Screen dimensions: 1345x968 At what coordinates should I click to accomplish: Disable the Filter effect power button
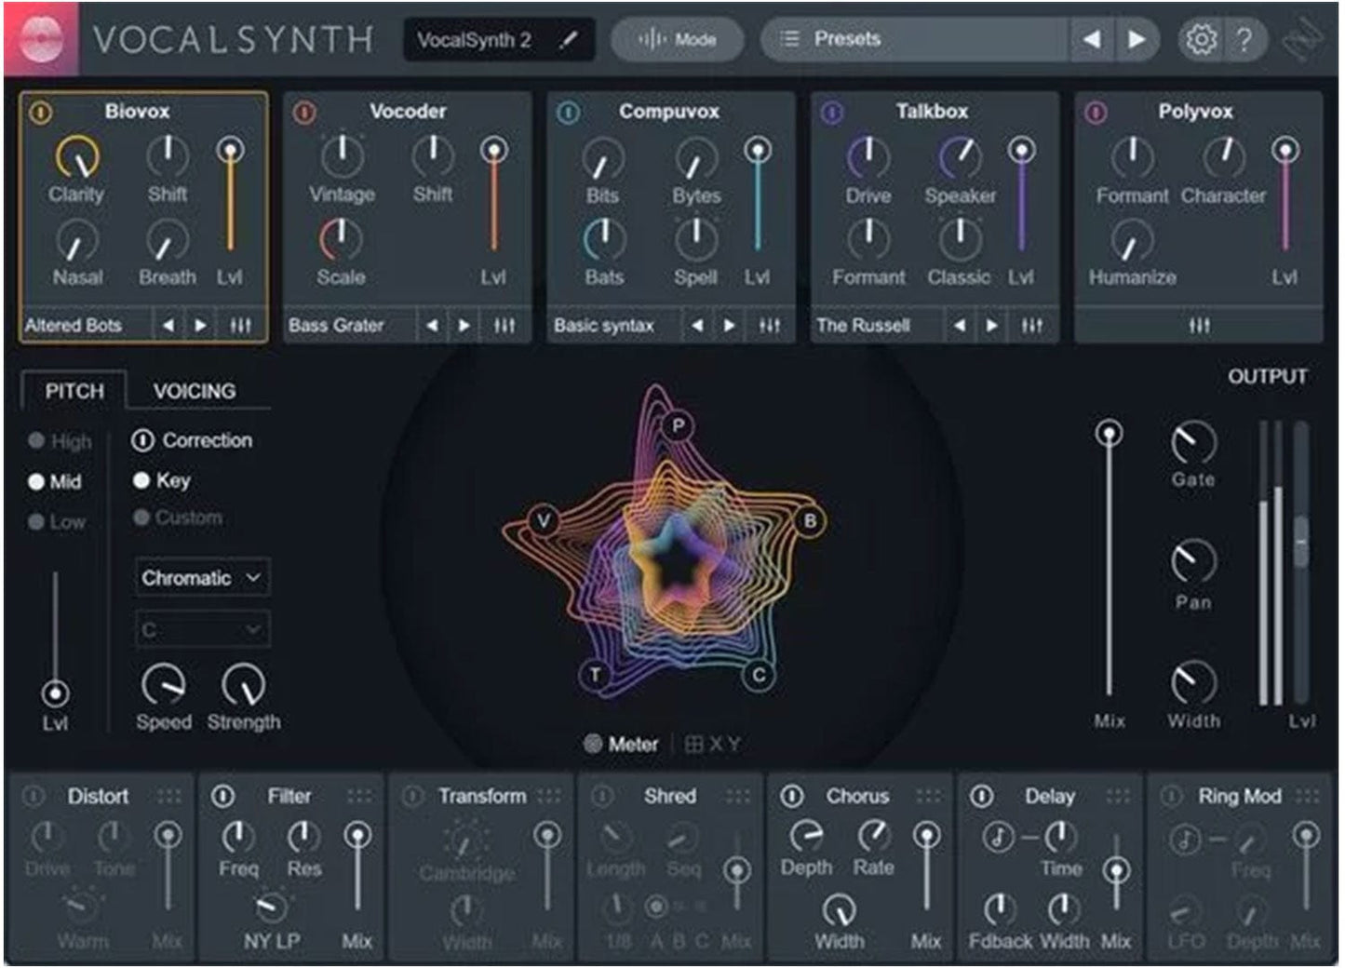(222, 796)
